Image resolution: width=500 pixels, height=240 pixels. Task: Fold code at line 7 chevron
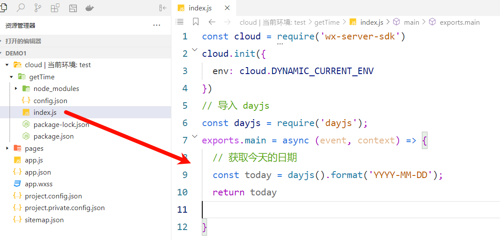click(194, 136)
